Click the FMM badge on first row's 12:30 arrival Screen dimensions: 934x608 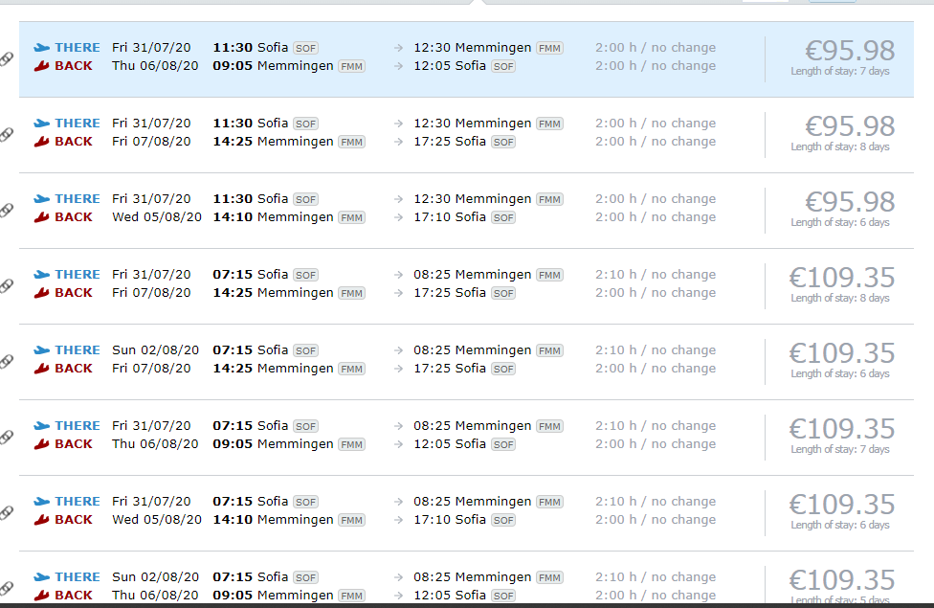(549, 48)
